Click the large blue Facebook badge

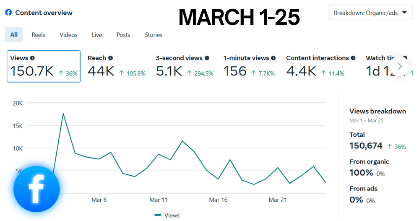coord(36,189)
